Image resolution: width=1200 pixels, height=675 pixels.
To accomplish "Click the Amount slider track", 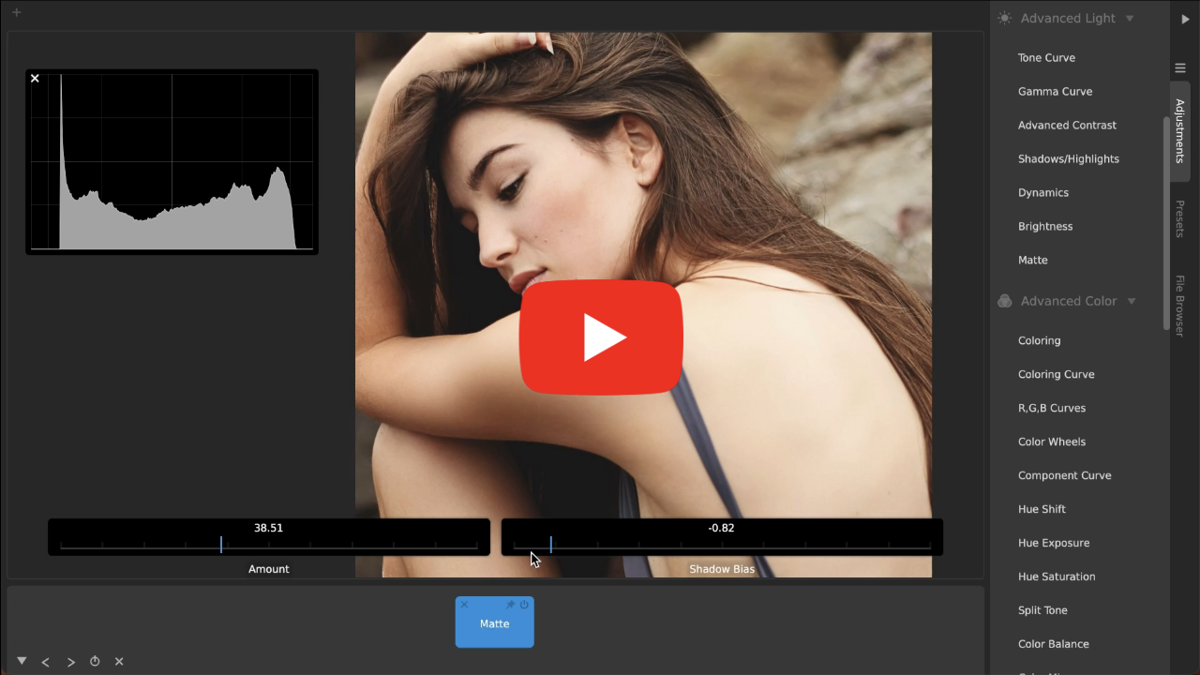I will [x=269, y=545].
